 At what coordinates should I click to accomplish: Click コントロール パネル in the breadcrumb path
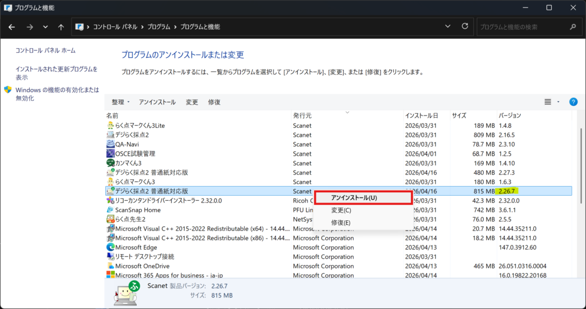115,27
